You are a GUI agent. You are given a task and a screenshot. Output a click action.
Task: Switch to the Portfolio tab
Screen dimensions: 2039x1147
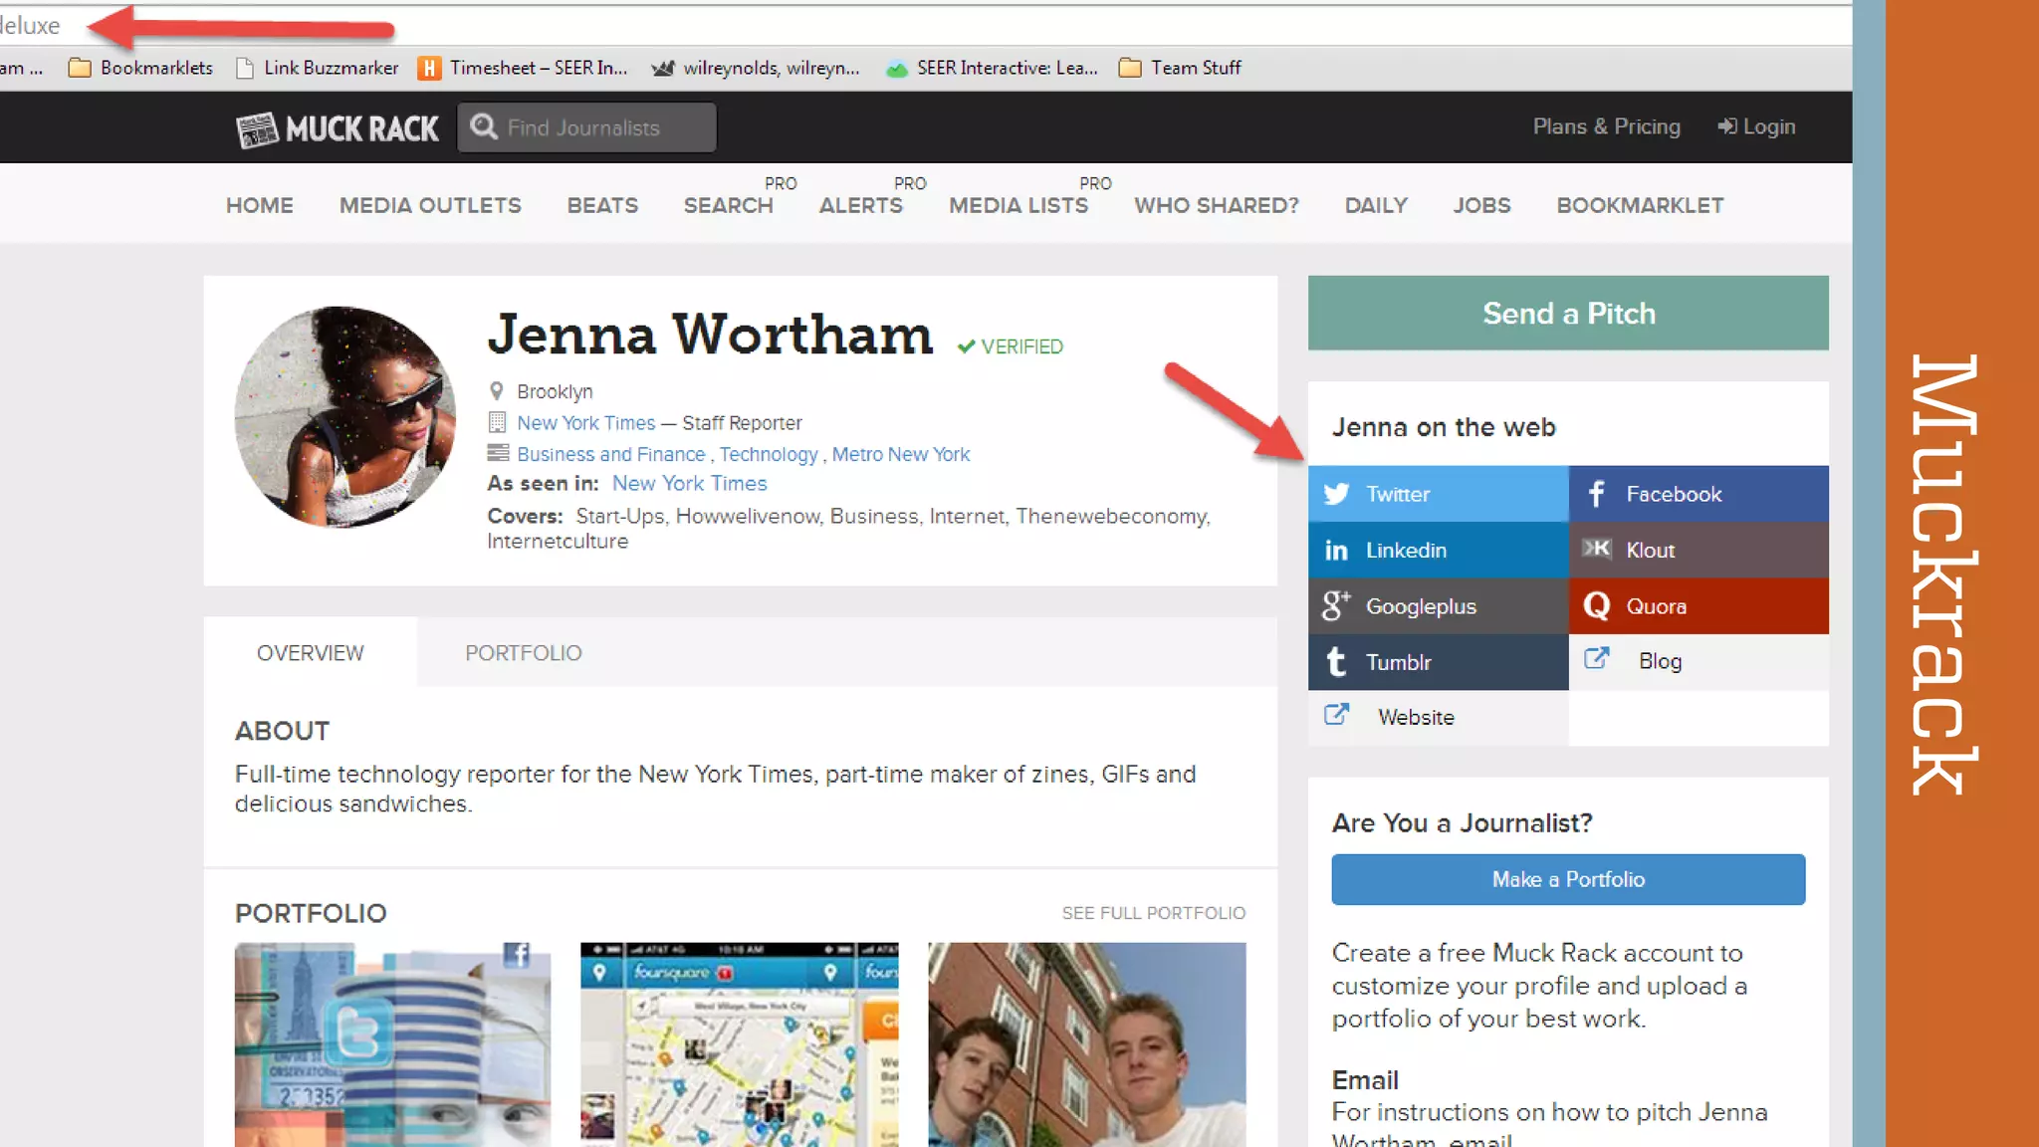coord(523,653)
